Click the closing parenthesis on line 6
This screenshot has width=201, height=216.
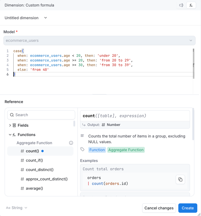click(14, 74)
